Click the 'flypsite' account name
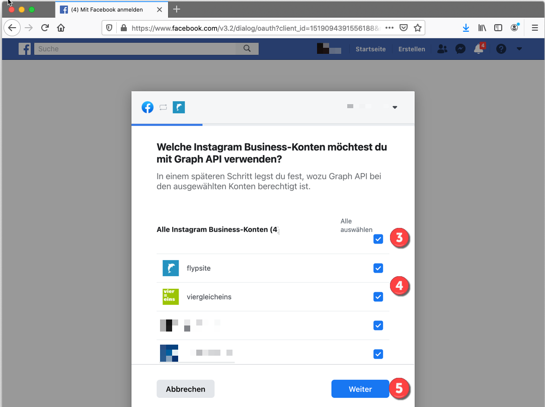The image size is (545, 407). [198, 268]
